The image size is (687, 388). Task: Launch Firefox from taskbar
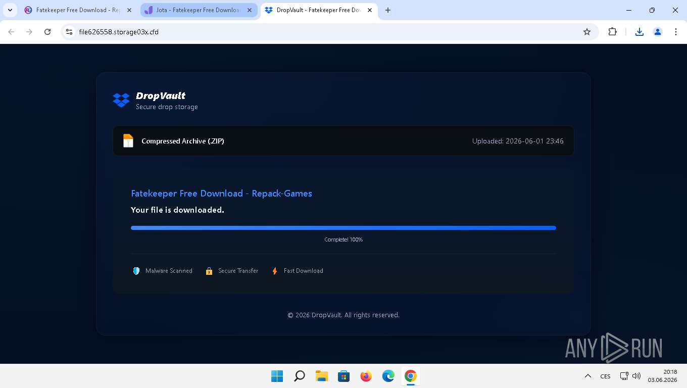click(366, 376)
